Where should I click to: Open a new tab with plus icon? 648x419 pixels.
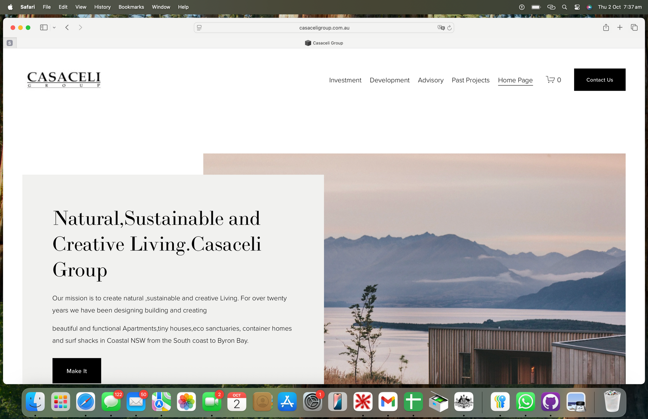620,28
